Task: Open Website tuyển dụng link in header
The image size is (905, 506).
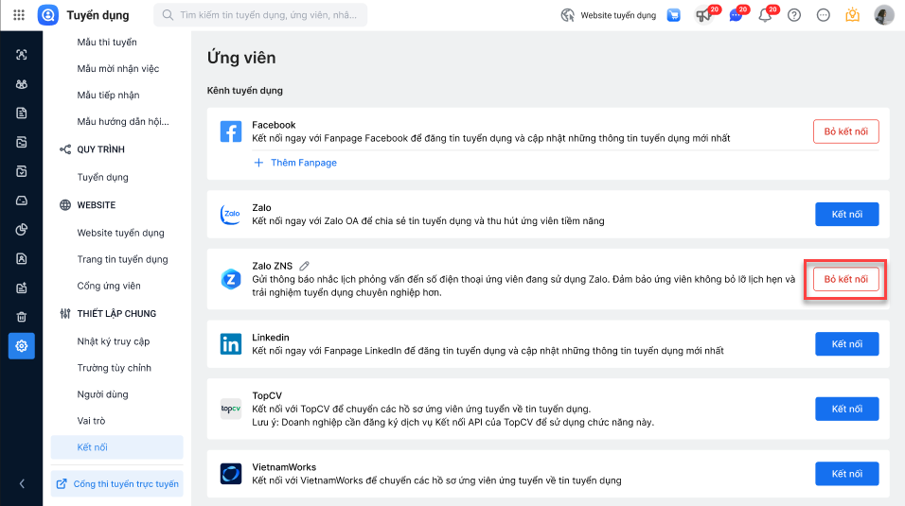Action: (x=609, y=15)
